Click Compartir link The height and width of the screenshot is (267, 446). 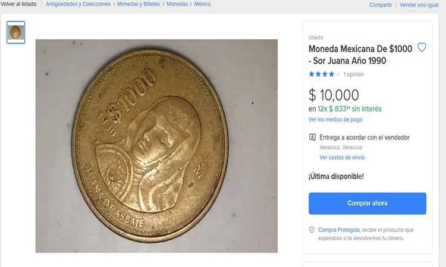pyautogui.click(x=381, y=5)
